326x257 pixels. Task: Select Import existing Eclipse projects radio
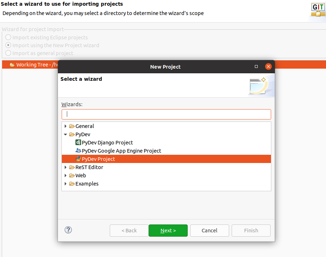(8, 38)
